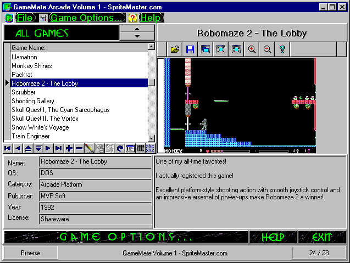Open image file with folder icon
The image size is (350, 263).
tap(175, 49)
